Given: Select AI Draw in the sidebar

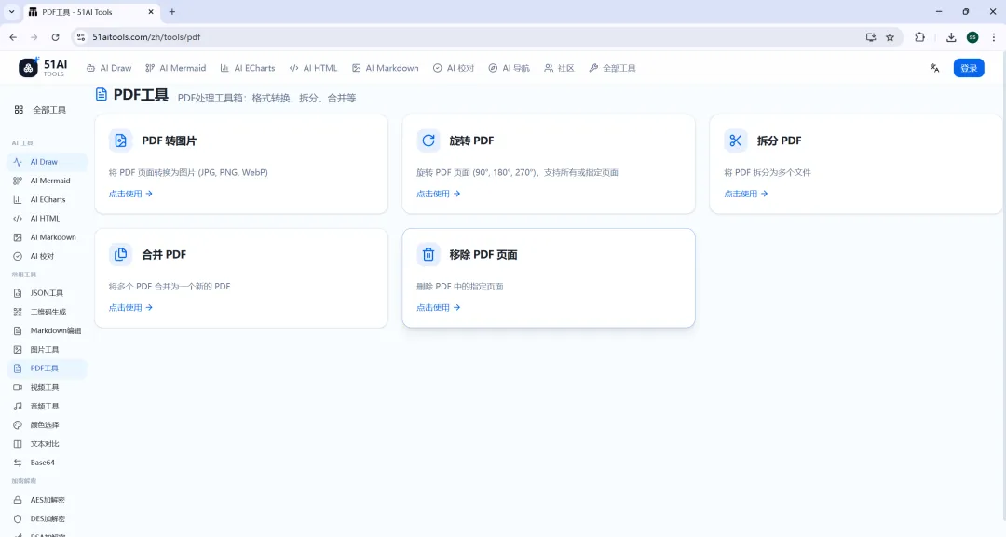Looking at the screenshot, I should (48, 162).
